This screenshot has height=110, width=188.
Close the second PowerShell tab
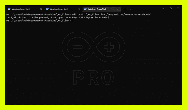(x=79, y=9)
